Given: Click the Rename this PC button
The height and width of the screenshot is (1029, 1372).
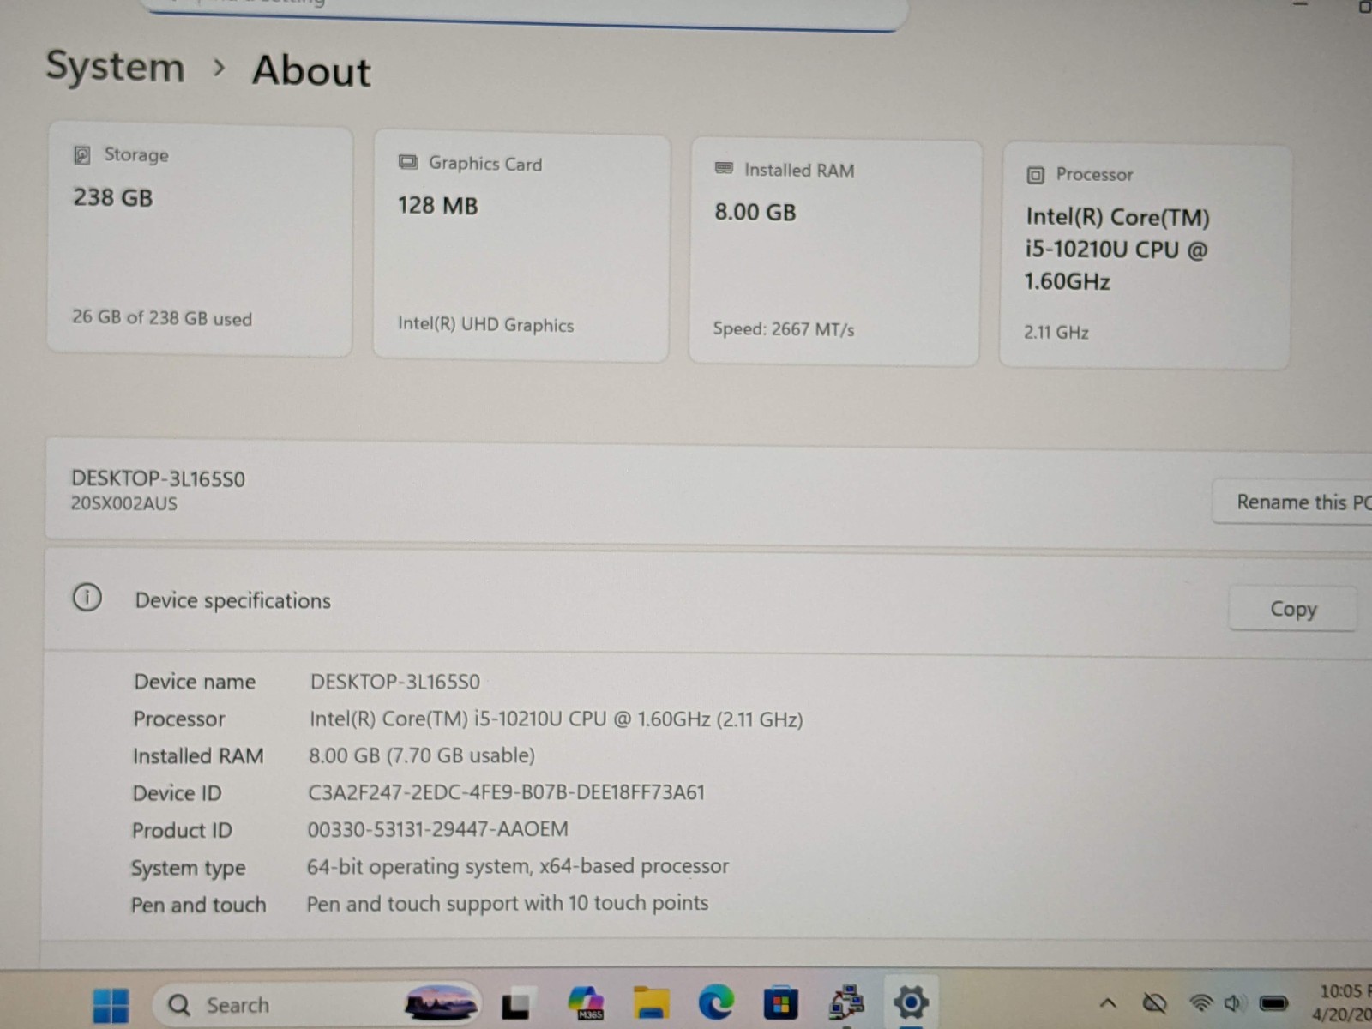Looking at the screenshot, I should (1292, 502).
